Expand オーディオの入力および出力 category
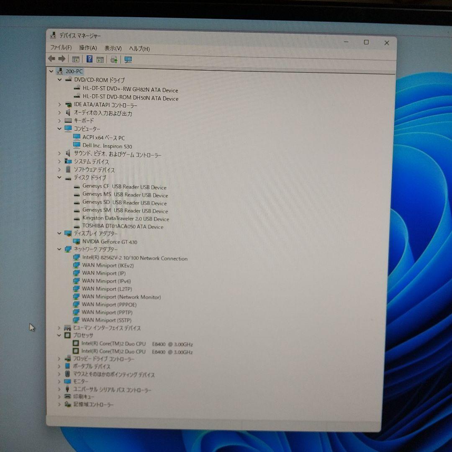The image size is (452, 452). 59,113
